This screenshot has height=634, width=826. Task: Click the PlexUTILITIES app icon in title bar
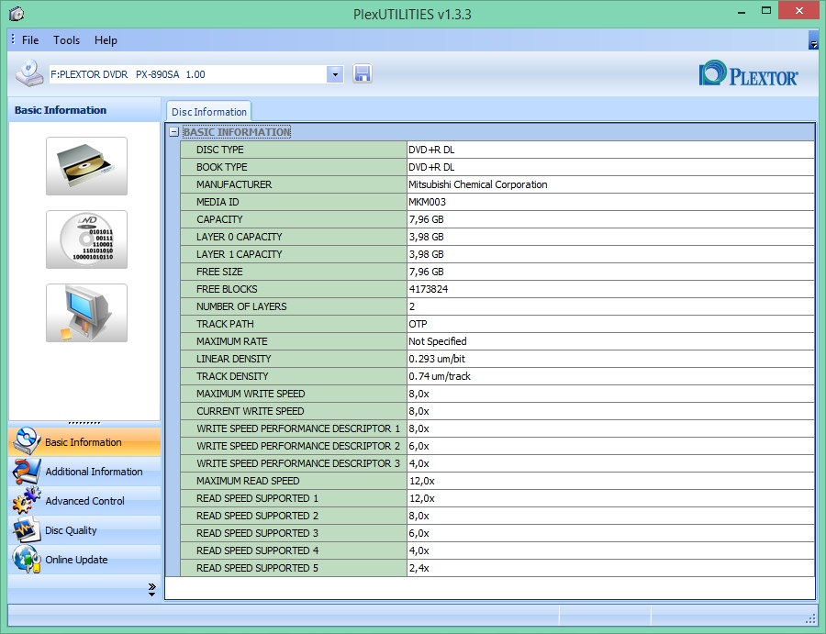pos(17,14)
